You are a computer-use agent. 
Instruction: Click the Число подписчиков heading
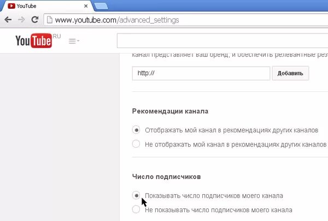[167, 177]
